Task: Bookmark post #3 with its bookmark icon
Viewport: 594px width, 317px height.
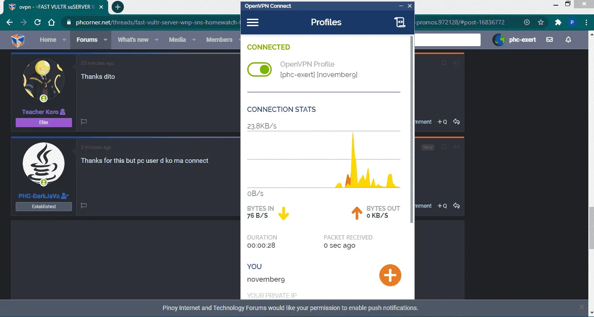Action: tap(444, 63)
